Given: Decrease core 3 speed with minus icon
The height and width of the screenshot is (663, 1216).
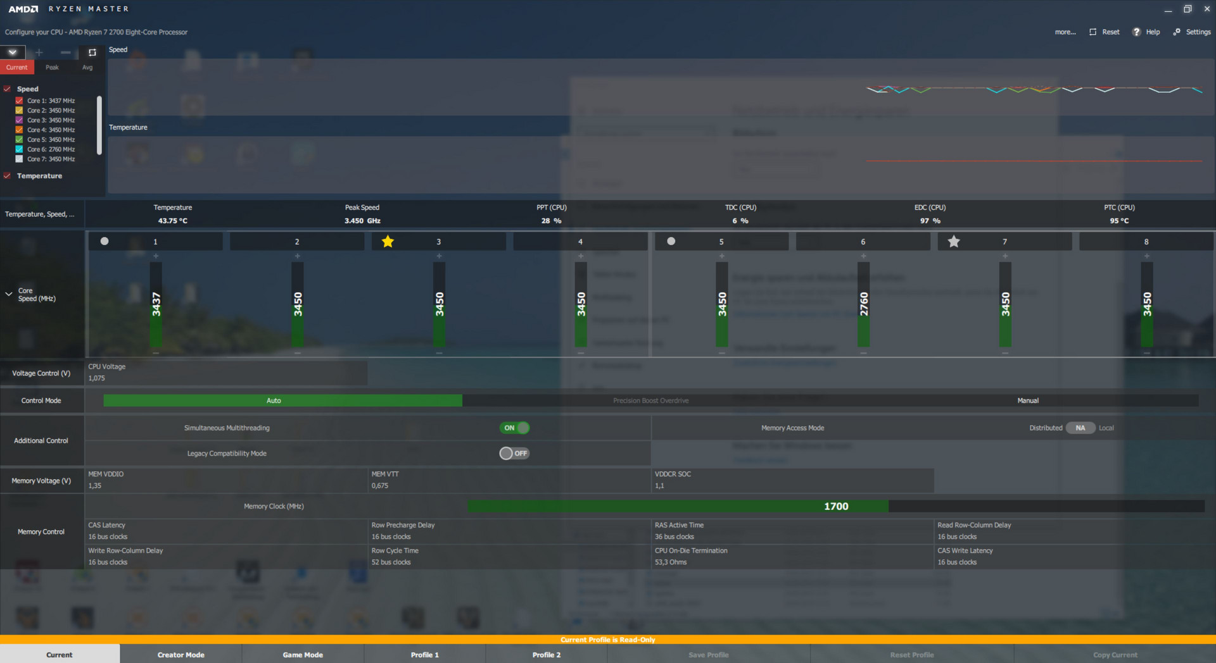Looking at the screenshot, I should pyautogui.click(x=439, y=353).
